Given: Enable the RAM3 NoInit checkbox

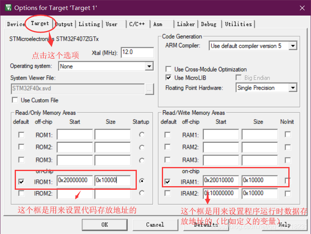Looking at the screenshot, I should [288, 160].
